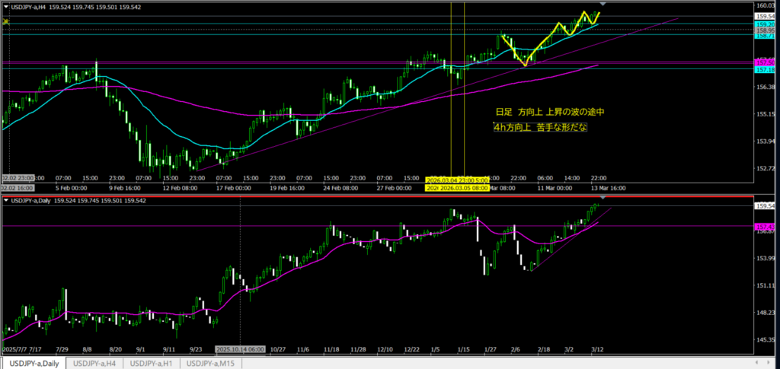Click the 日足 方向上 text annotation

[x=549, y=112]
